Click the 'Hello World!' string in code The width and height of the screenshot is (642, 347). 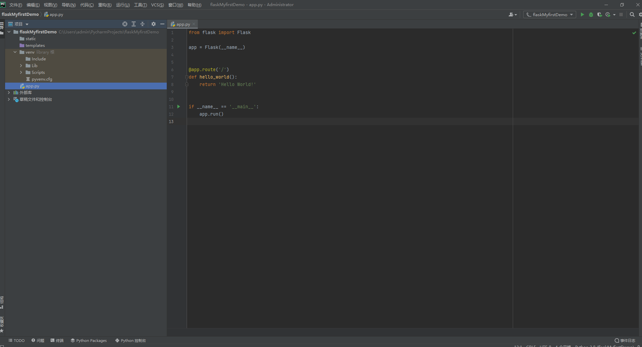coord(237,84)
